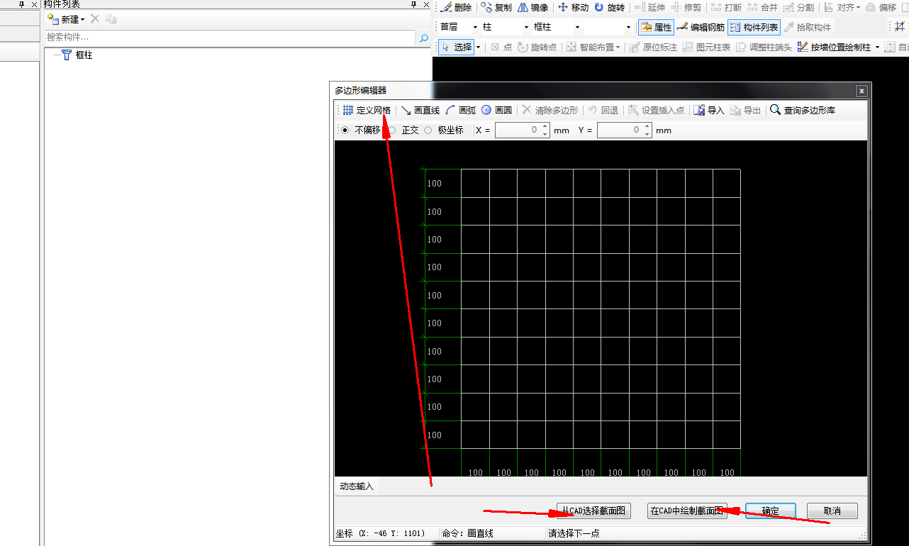
Task: Increase the X value with up stepper
Action: [545, 127]
